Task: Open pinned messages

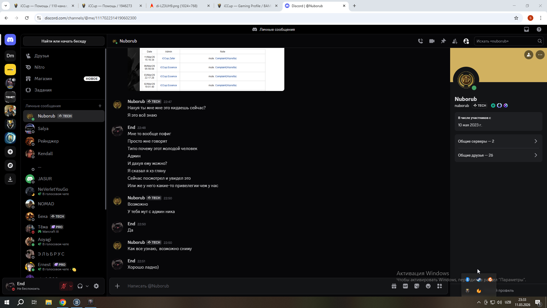Action: pyautogui.click(x=443, y=41)
